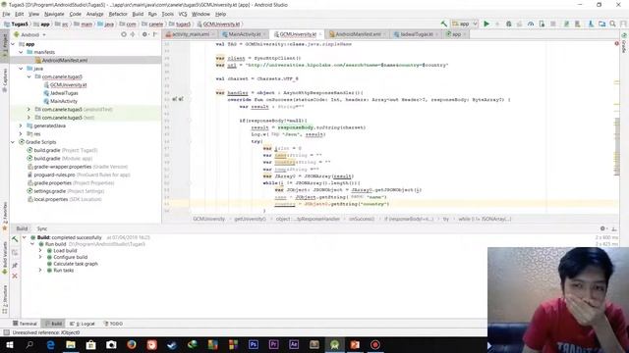Expand the com.canele.tugas5 (androidTest) package
The width and height of the screenshot is (629, 353).
29,109
